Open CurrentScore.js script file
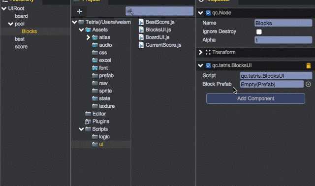The height and width of the screenshot is (186, 315). pyautogui.click(x=160, y=45)
